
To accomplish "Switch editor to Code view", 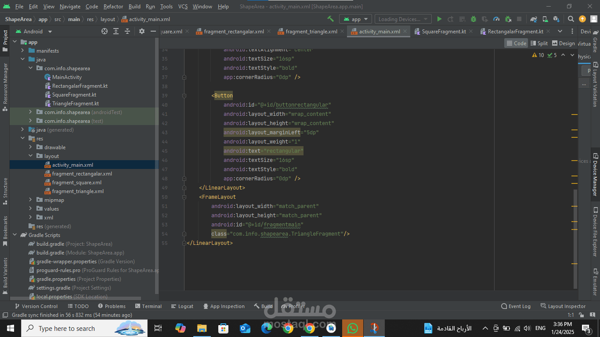I will pyautogui.click(x=516, y=43).
